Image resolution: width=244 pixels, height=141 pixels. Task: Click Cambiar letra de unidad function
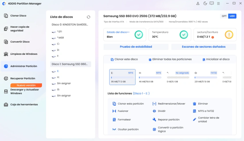206,120
